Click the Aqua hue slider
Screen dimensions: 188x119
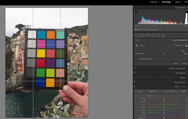(x=164, y=110)
